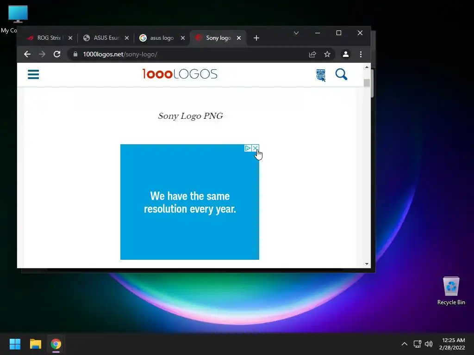Bookmark this page with star icon
Image resolution: width=474 pixels, height=355 pixels.
pyautogui.click(x=327, y=55)
